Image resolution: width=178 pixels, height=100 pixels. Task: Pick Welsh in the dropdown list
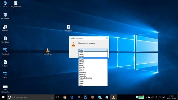coord(93,85)
